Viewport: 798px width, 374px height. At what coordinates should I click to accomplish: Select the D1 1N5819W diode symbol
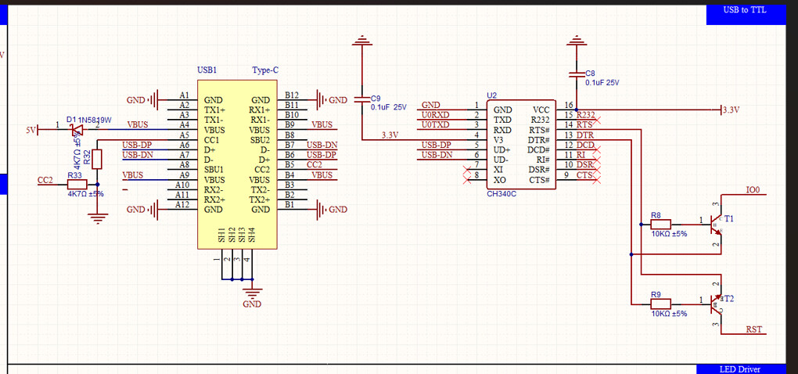(x=77, y=129)
